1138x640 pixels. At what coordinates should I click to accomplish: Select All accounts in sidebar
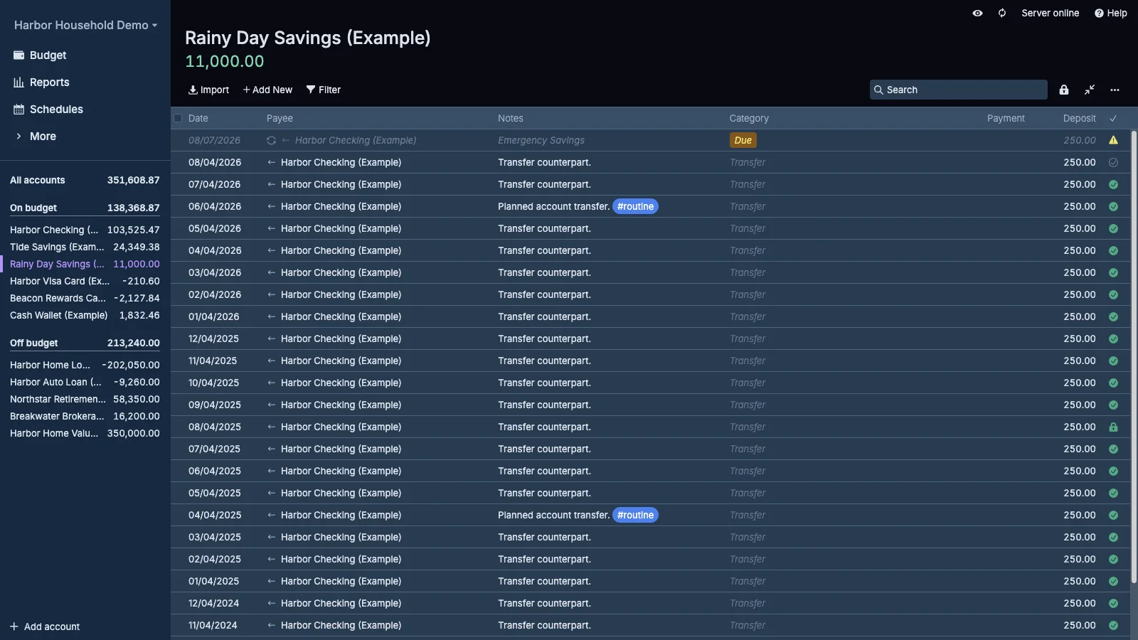point(85,180)
